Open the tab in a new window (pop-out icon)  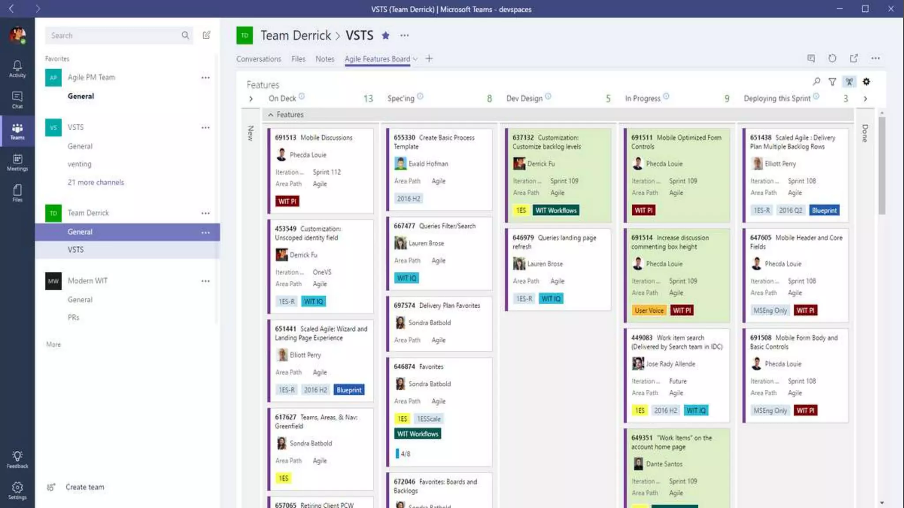pos(854,58)
